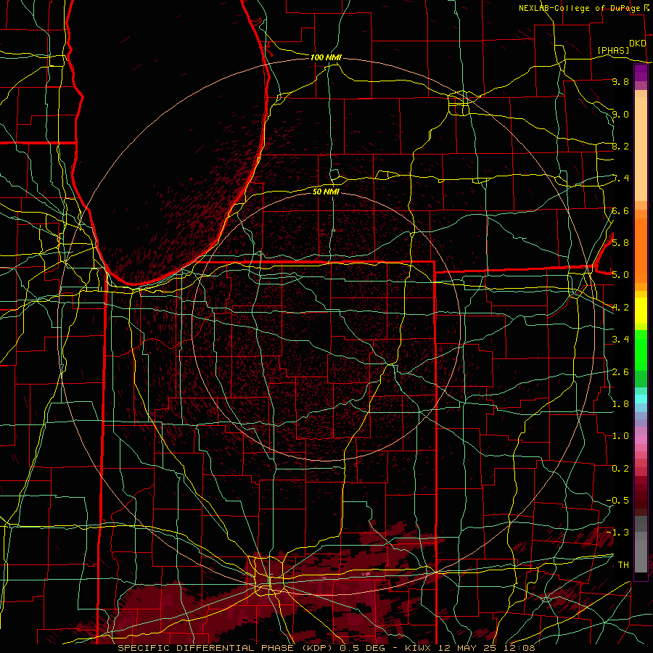This screenshot has height=653, width=653.
Task: Select the 5.0 value on the scale
Action: coord(620,275)
